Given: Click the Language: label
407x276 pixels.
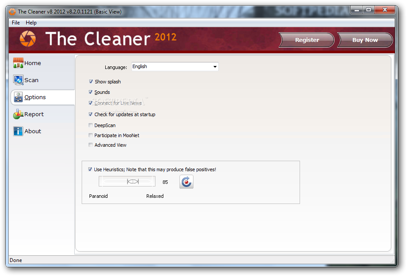Looking at the screenshot, I should 116,67.
